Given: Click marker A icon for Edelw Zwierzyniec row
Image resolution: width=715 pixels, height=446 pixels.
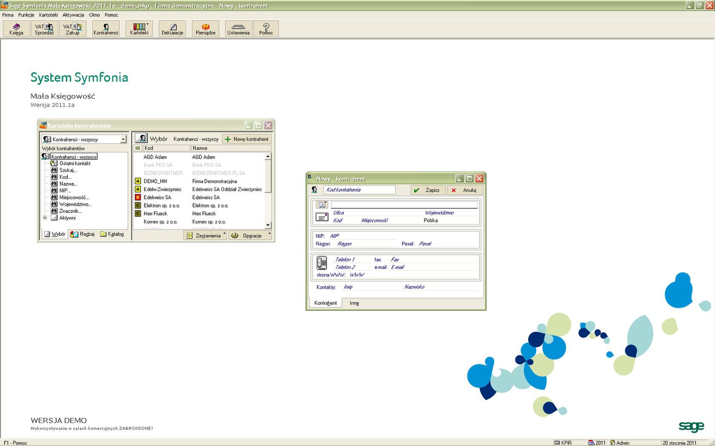Looking at the screenshot, I should point(138,189).
